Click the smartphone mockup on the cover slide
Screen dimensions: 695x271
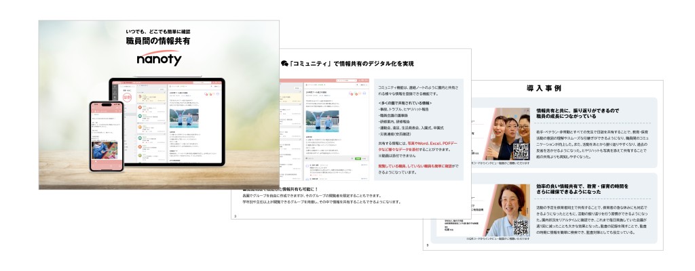[107, 136]
